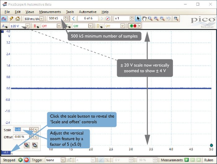Click the advanced trigger icon next to None
This screenshot has width=217, height=164.
tap(69, 160)
